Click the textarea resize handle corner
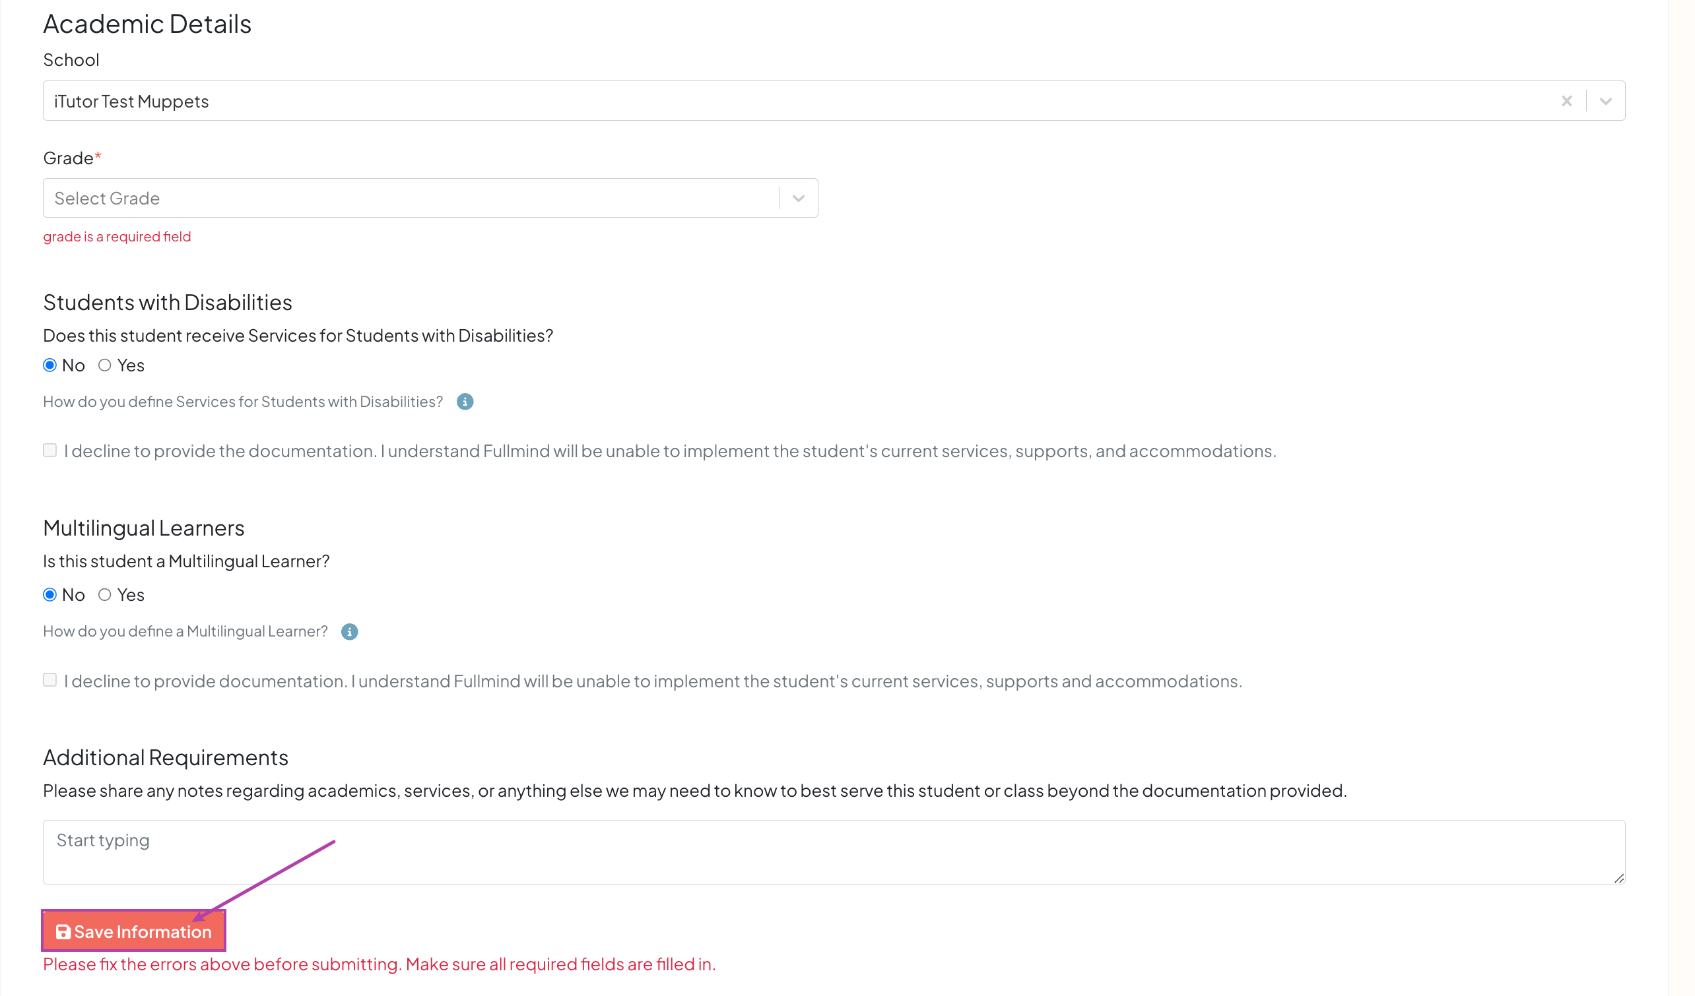This screenshot has width=1695, height=996. point(1618,879)
